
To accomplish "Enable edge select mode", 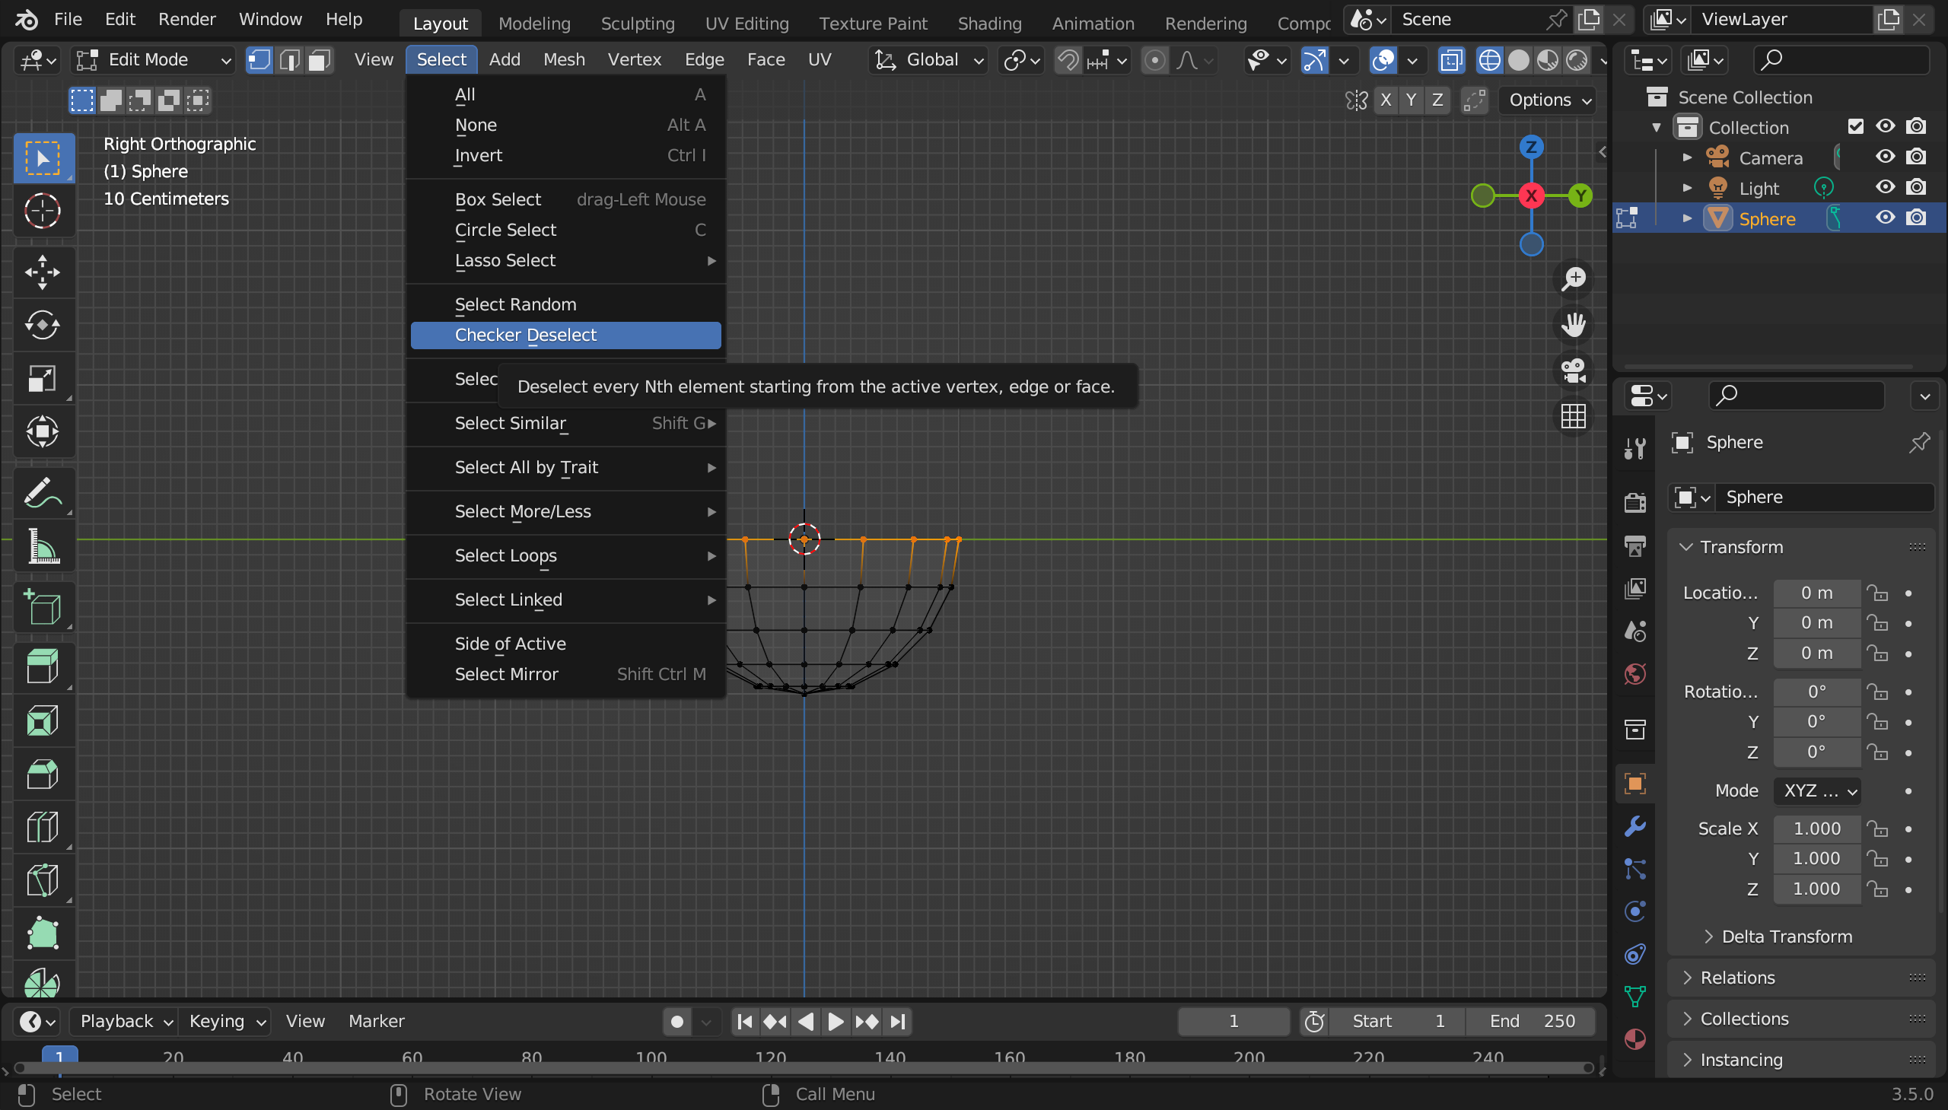I will [x=289, y=59].
